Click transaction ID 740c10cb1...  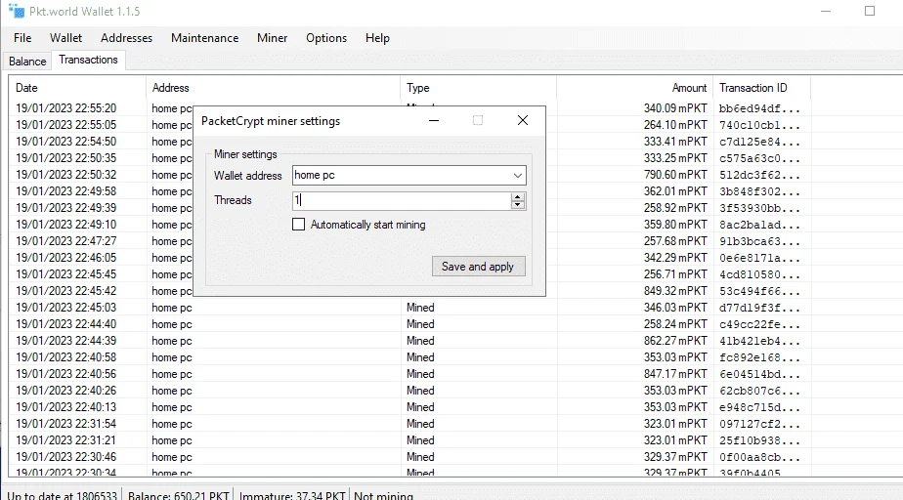coord(759,125)
